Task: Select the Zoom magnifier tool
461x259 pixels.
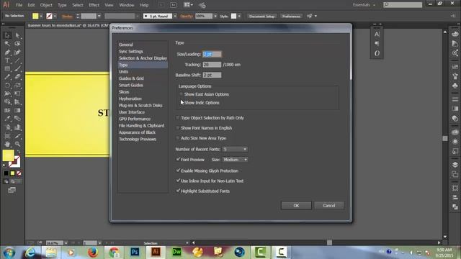Action: pos(17,144)
